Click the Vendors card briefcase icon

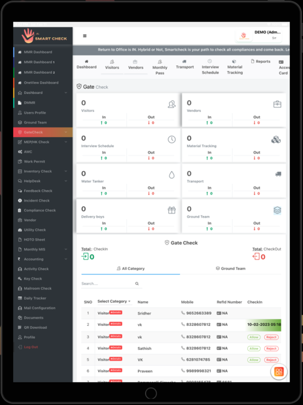[x=277, y=104]
